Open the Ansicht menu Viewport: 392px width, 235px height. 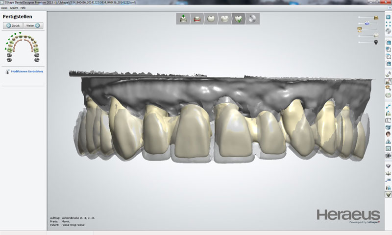(14, 8)
